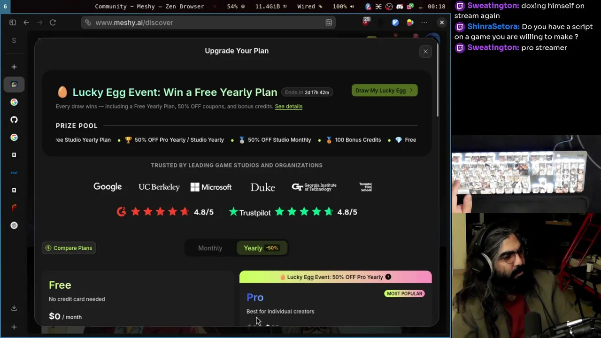This screenshot has height=338, width=601.
Task: Open the browser three-dot overflow menu
Action: click(424, 23)
